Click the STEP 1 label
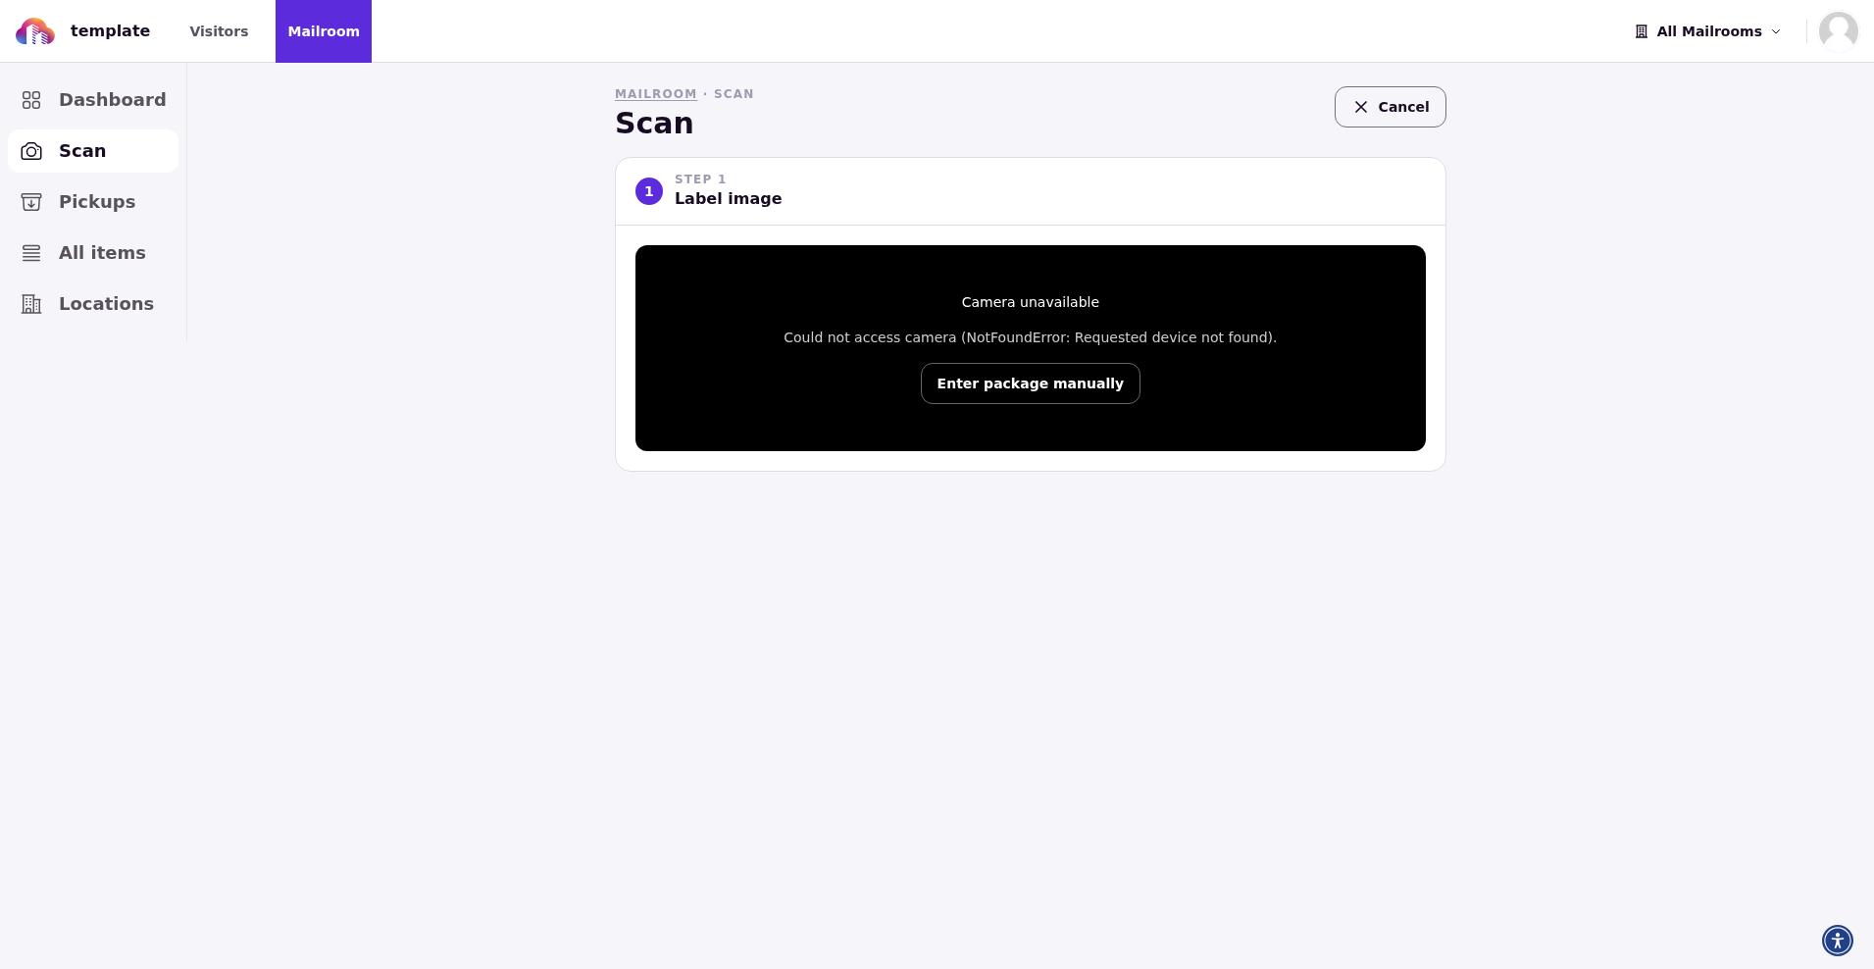 tap(700, 179)
